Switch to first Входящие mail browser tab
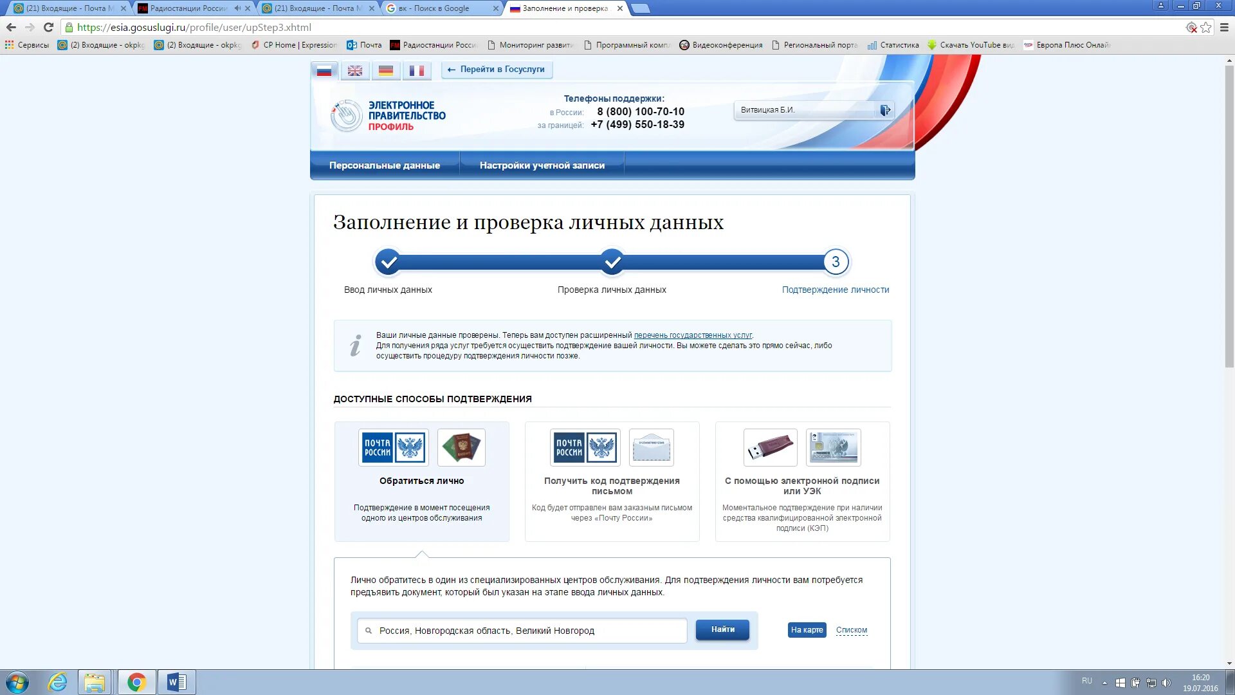1235x695 pixels. (x=64, y=8)
